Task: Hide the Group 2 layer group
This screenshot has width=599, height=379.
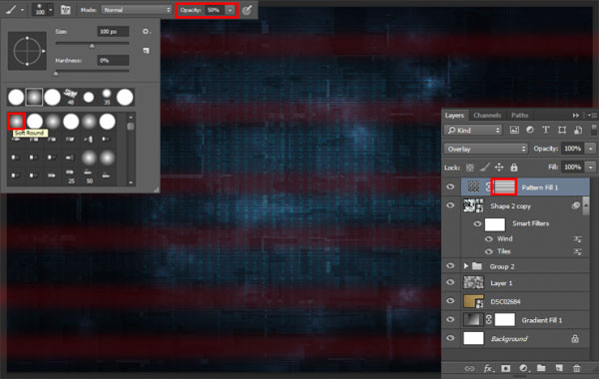Action: 450,266
